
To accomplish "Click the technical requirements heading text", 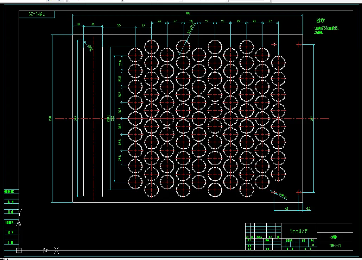I will [x=320, y=20].
